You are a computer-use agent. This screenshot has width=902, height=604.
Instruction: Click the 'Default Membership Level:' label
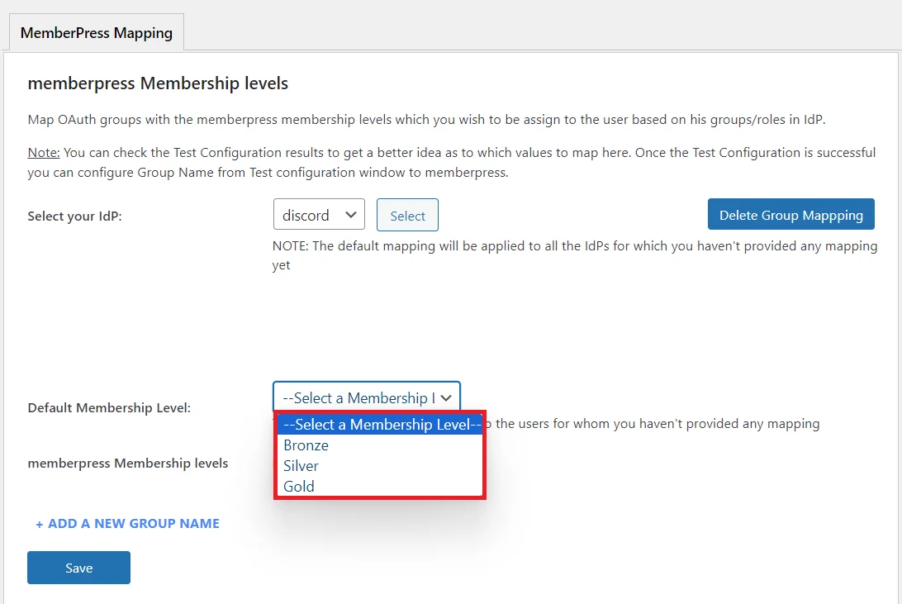[109, 408]
